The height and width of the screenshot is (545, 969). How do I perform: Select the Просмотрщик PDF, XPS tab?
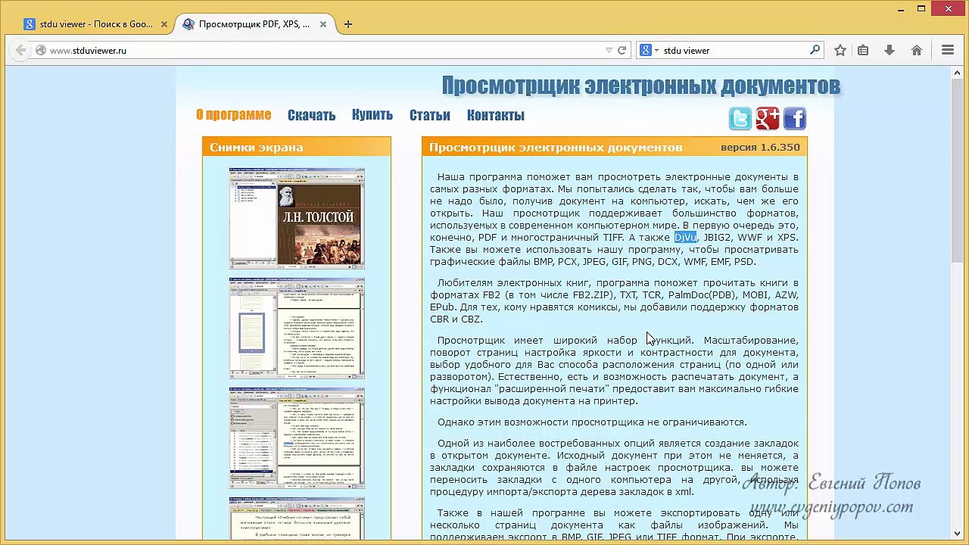click(254, 24)
